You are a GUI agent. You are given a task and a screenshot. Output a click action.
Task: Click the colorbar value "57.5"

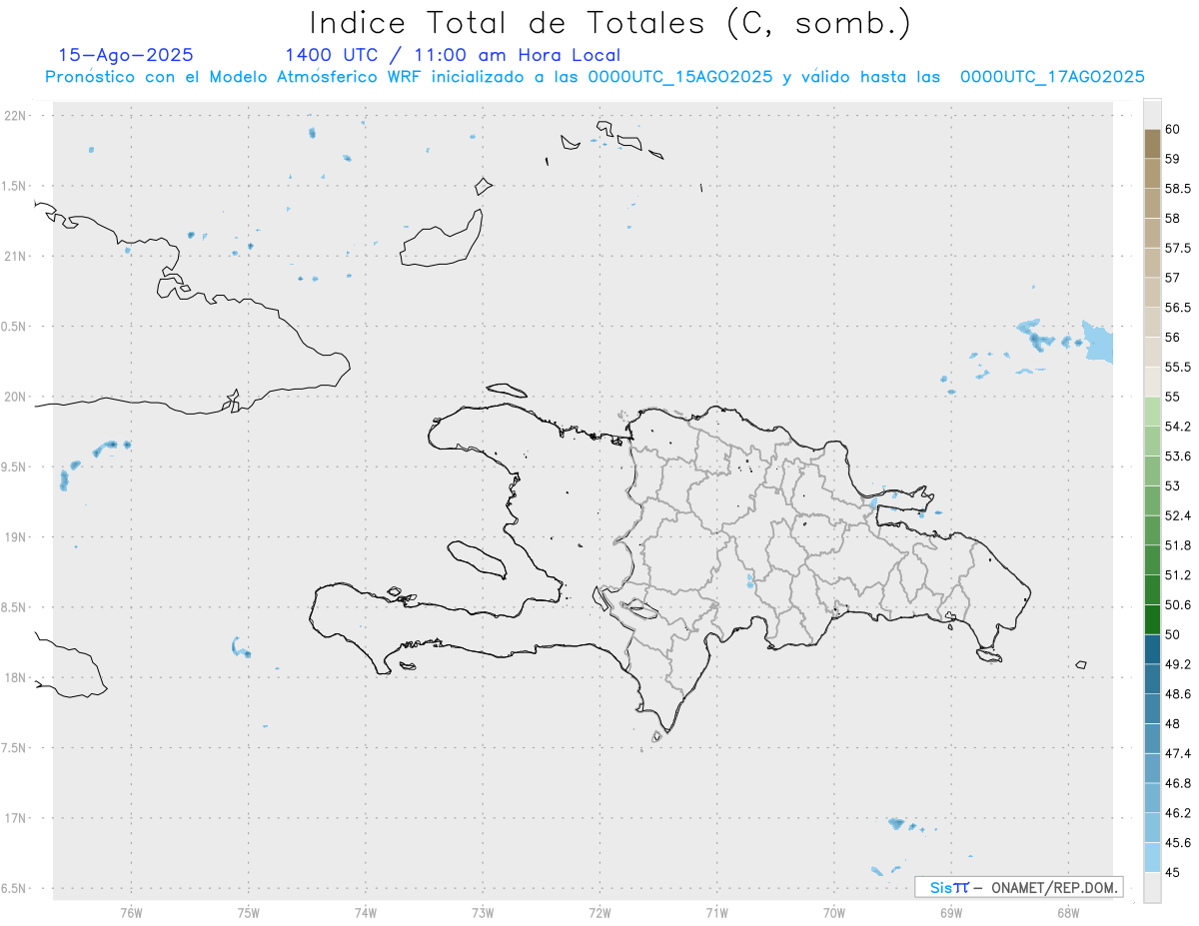(1177, 248)
